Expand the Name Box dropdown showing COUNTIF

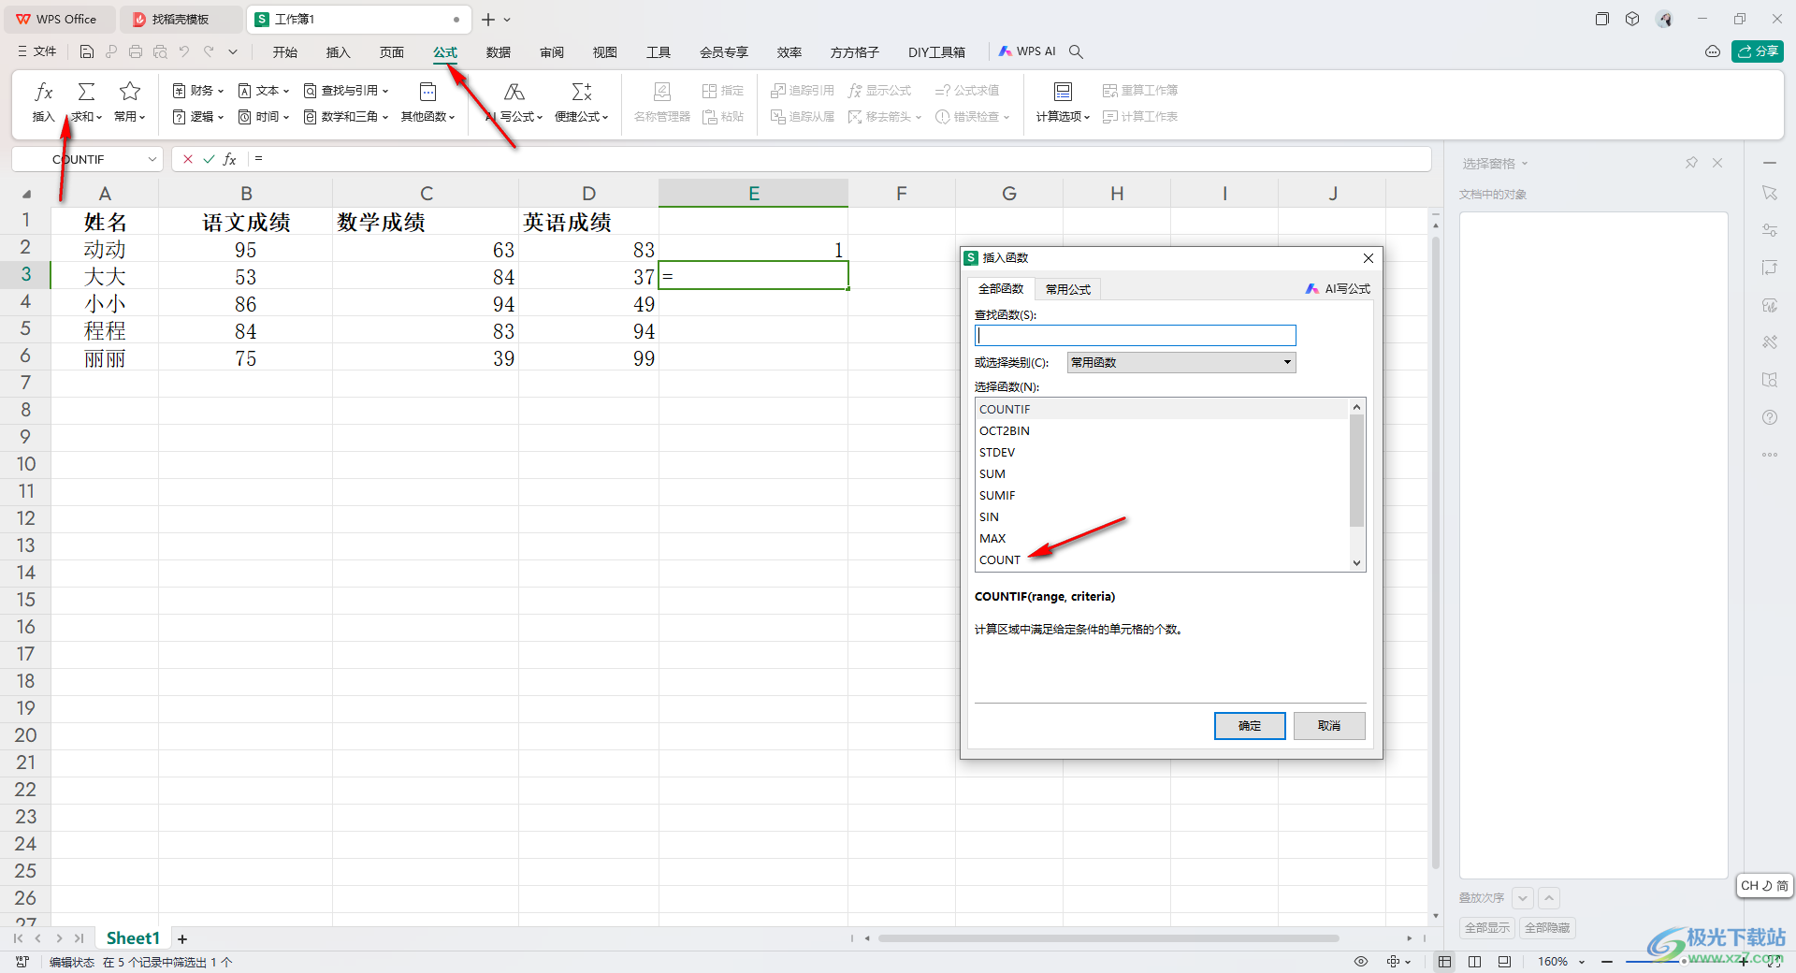152,160
